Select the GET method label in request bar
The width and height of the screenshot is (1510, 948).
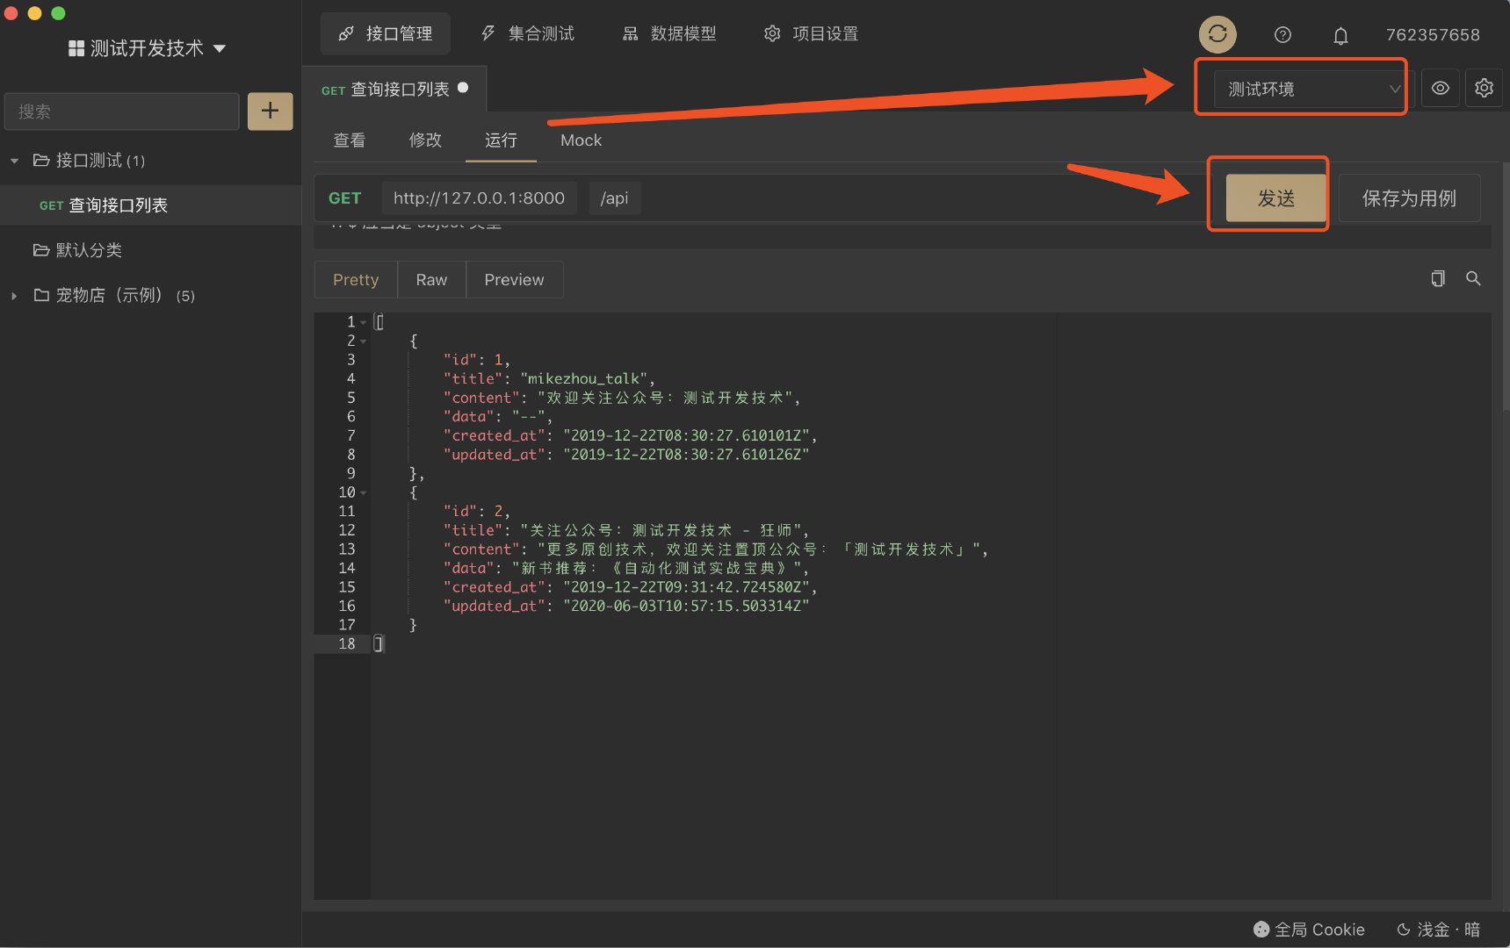coord(344,197)
